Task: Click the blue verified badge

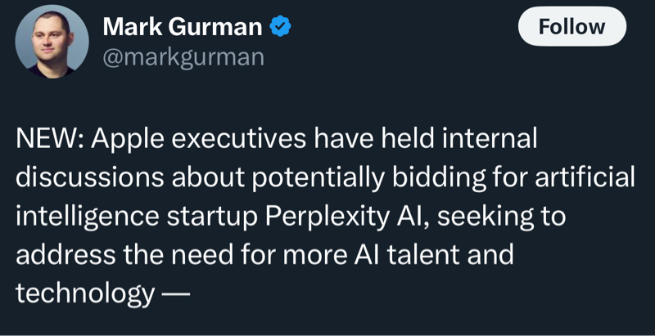Action: (280, 27)
